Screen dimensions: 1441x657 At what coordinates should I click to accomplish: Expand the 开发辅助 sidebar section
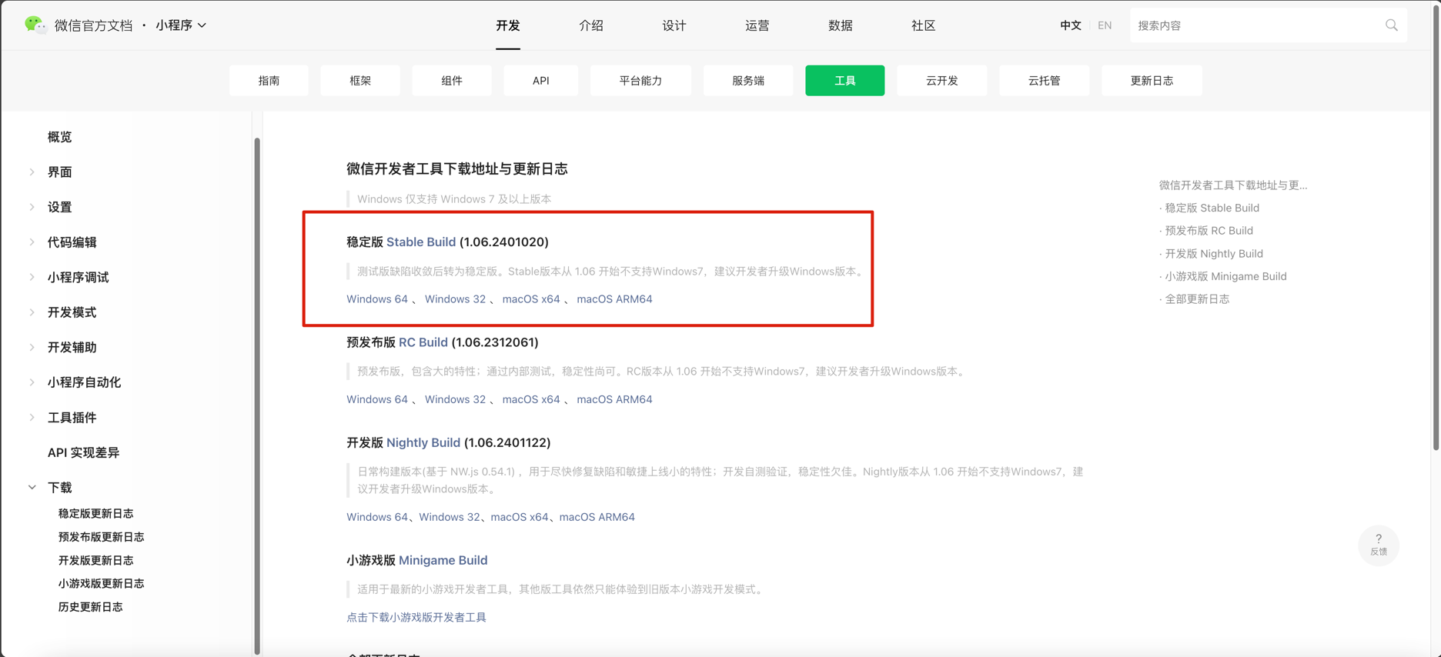tap(32, 347)
